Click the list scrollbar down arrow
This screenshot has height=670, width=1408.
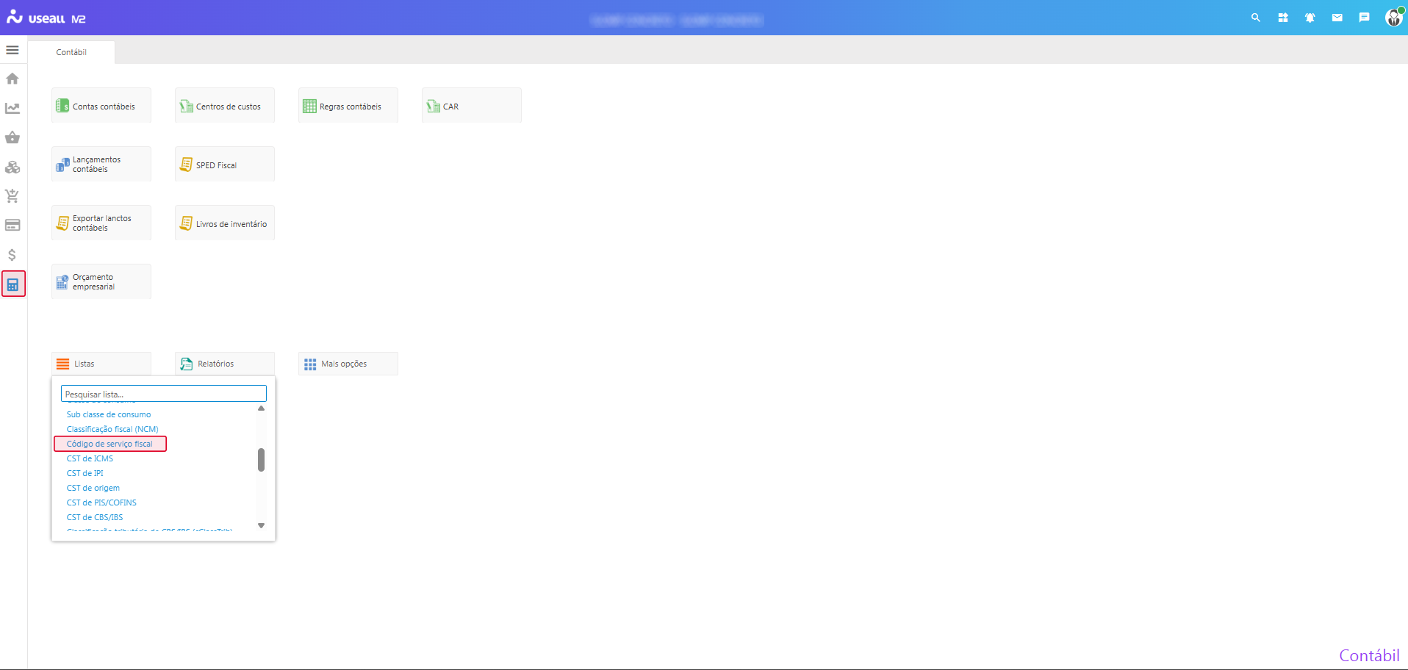click(261, 525)
